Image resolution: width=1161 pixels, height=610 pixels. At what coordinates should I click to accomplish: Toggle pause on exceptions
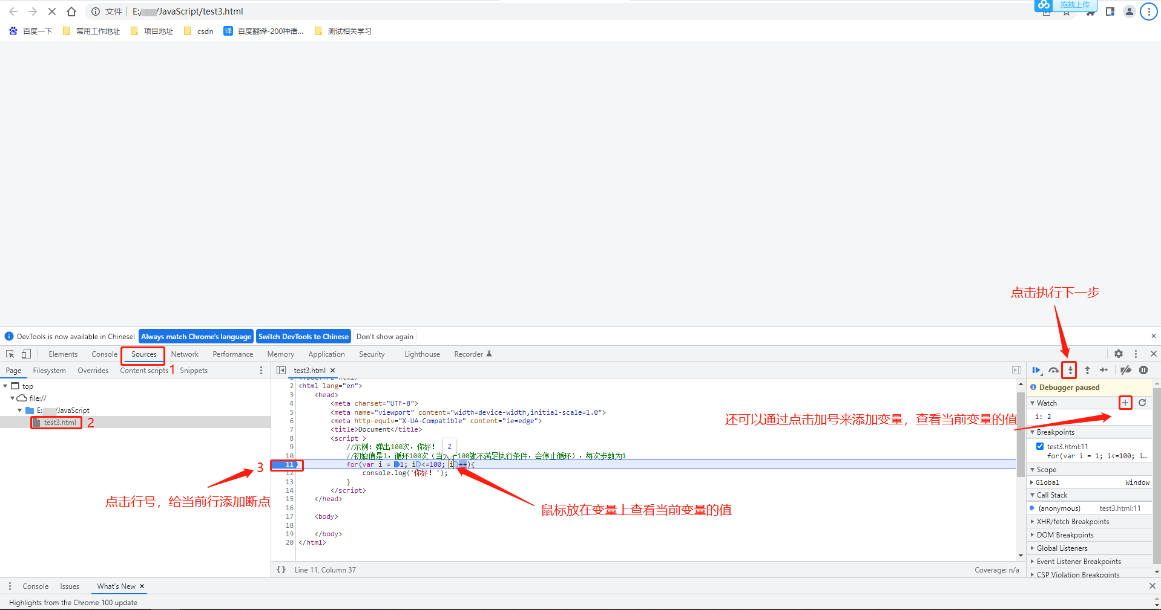1143,371
